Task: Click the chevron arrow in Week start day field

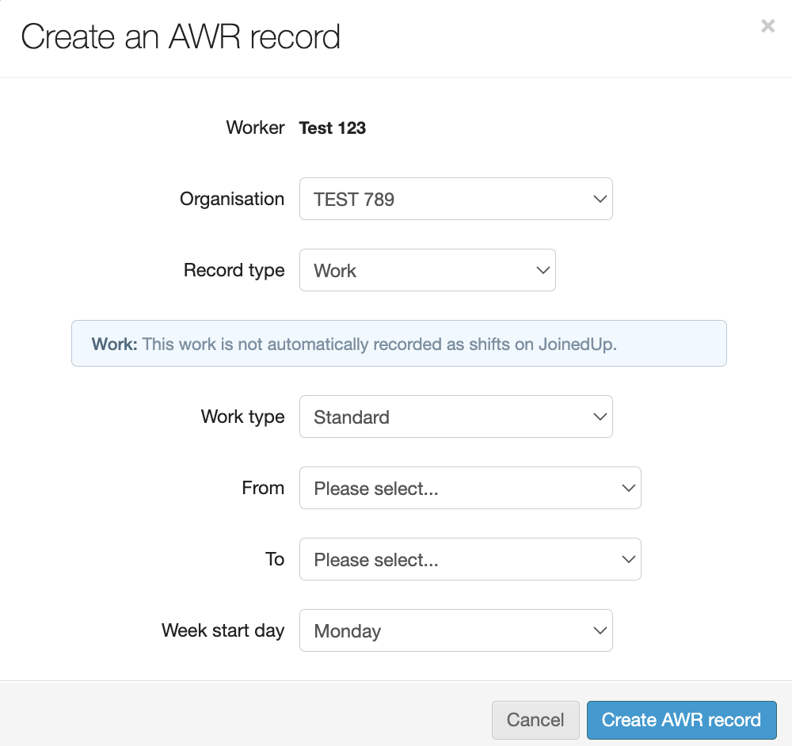Action: coord(600,631)
